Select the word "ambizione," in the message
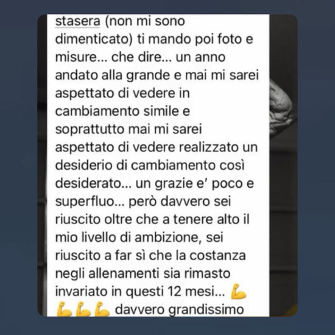The image size is (335, 335). pyautogui.click(x=168, y=238)
